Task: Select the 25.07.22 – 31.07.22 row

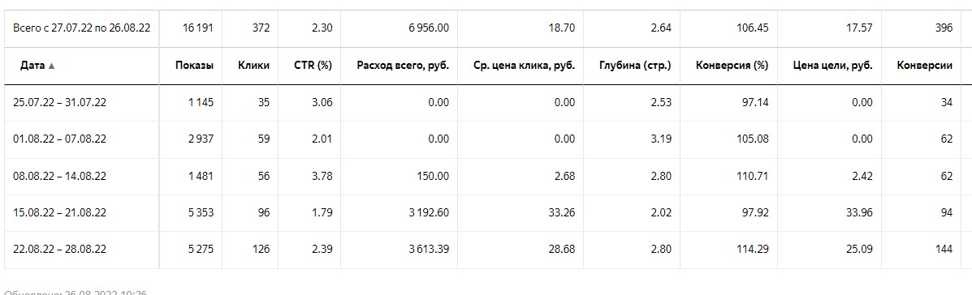Action: (x=482, y=103)
